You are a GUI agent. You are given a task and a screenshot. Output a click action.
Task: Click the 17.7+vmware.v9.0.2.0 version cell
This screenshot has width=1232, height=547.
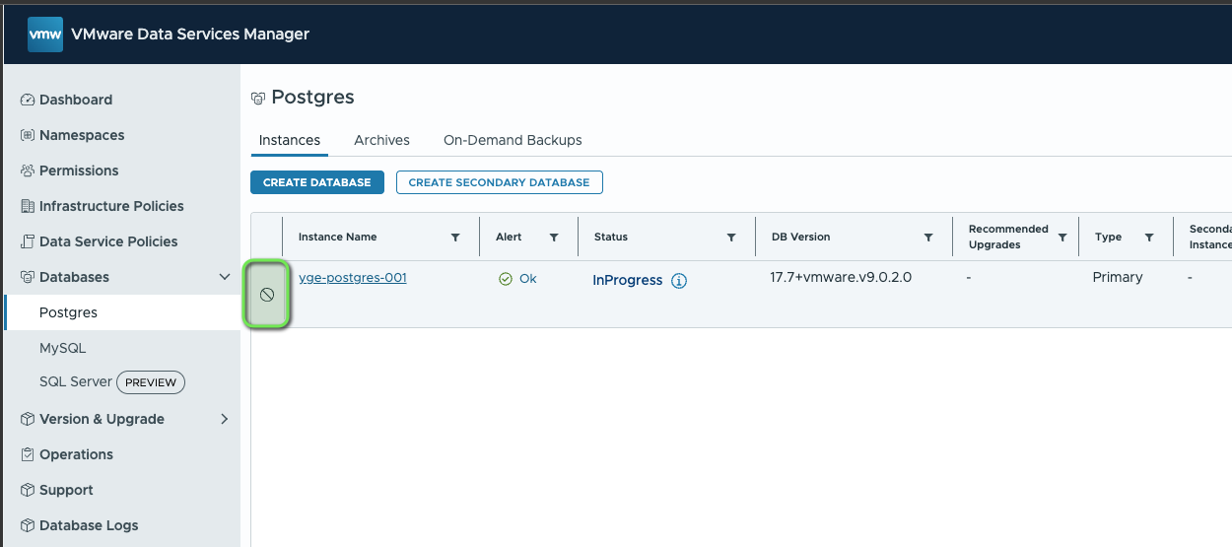point(841,277)
